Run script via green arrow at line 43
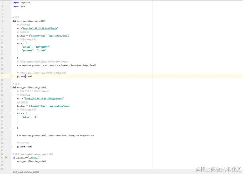The height and width of the screenshot is (174, 243). pyautogui.click(x=6, y=157)
